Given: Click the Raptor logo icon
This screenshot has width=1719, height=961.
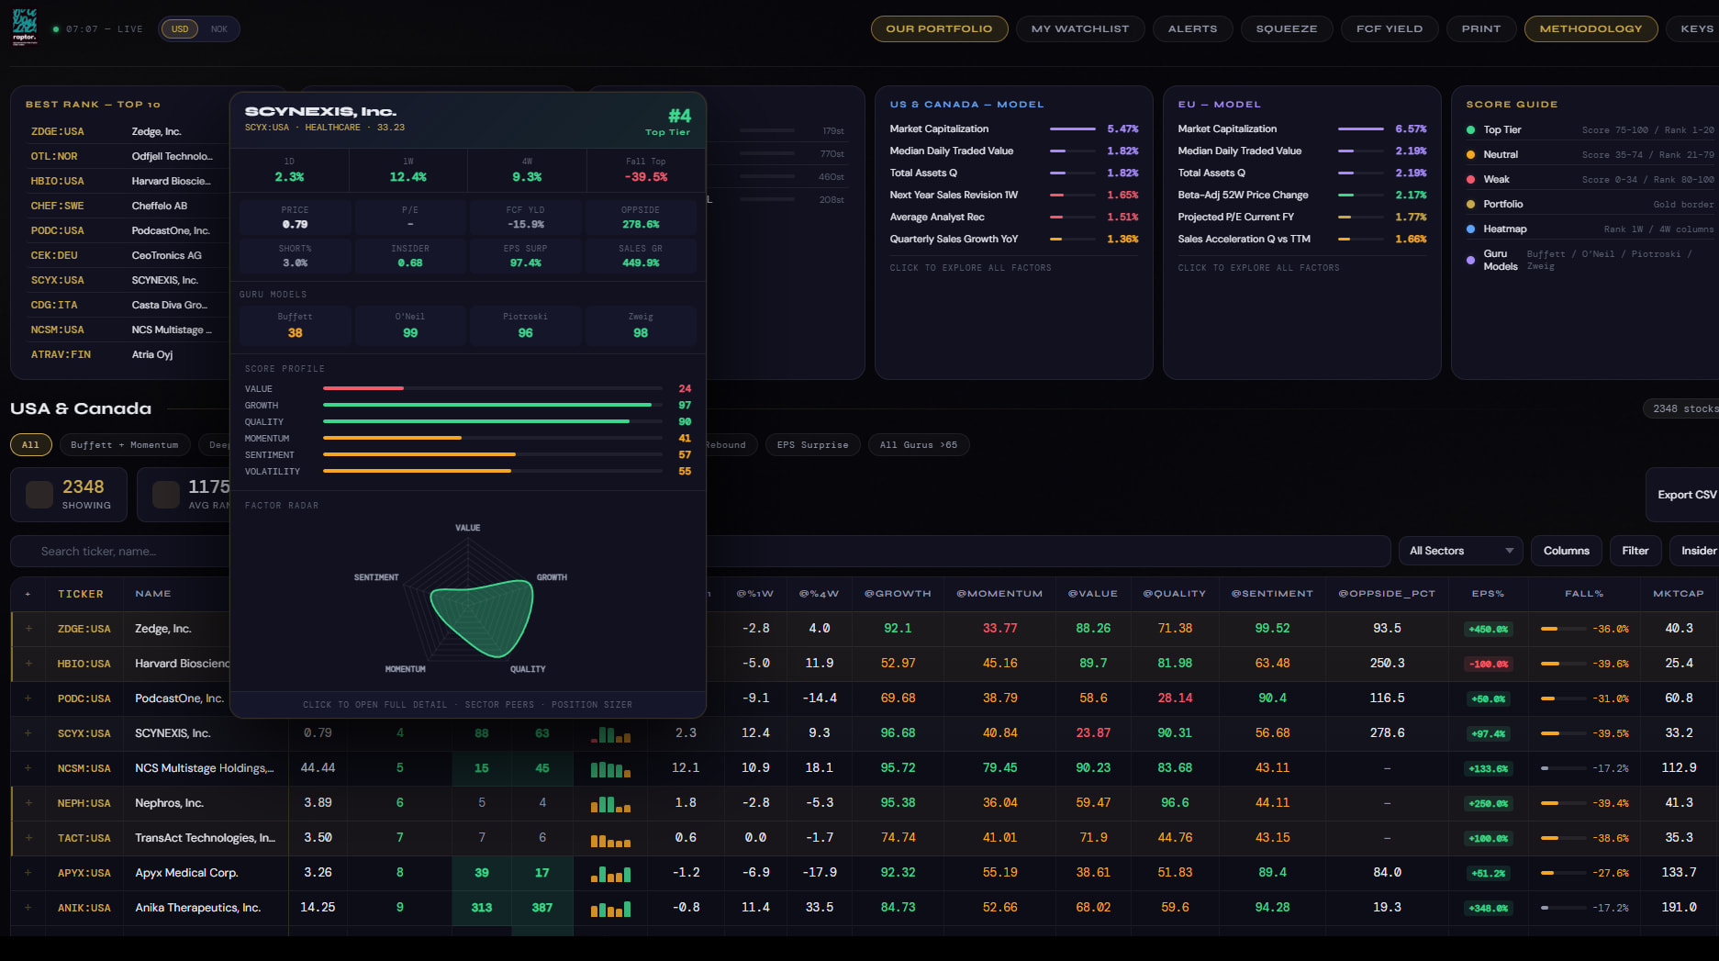Looking at the screenshot, I should pyautogui.click(x=25, y=28).
